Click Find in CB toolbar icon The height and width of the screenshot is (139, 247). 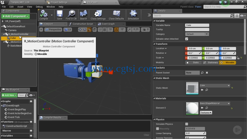(71, 15)
